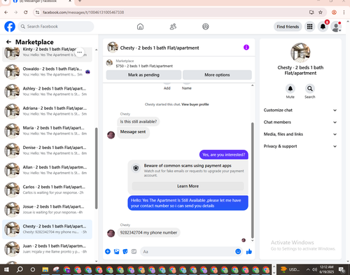This screenshot has height=275, width=350.
Task: Show hidden system tray icons
Action: (308, 269)
